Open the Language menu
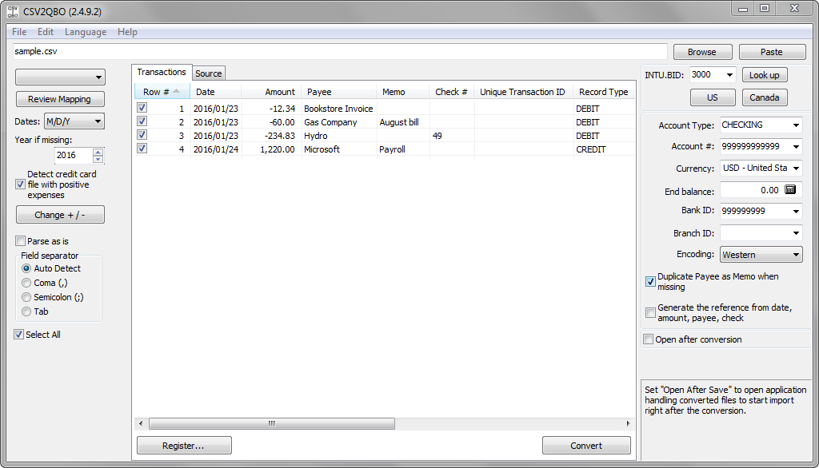Viewport: 819px width, 468px height. point(85,32)
